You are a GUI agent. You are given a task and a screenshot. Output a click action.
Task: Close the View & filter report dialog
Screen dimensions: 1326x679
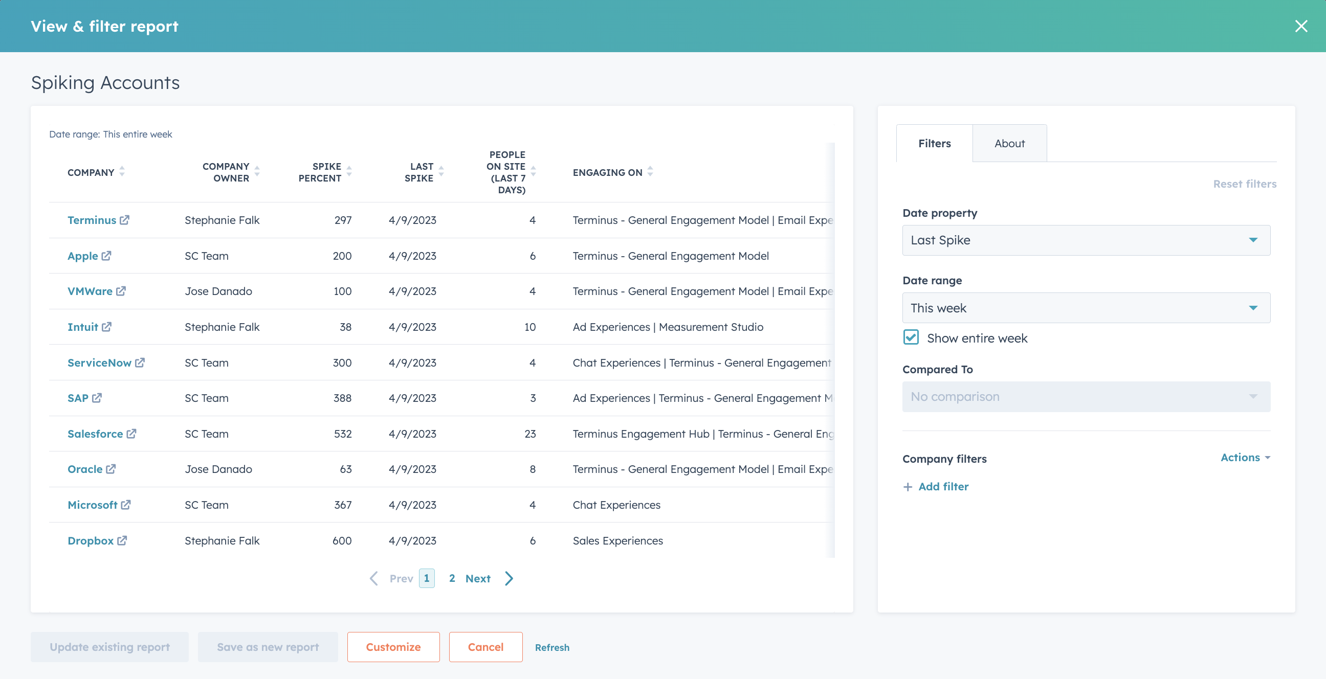click(x=1301, y=26)
